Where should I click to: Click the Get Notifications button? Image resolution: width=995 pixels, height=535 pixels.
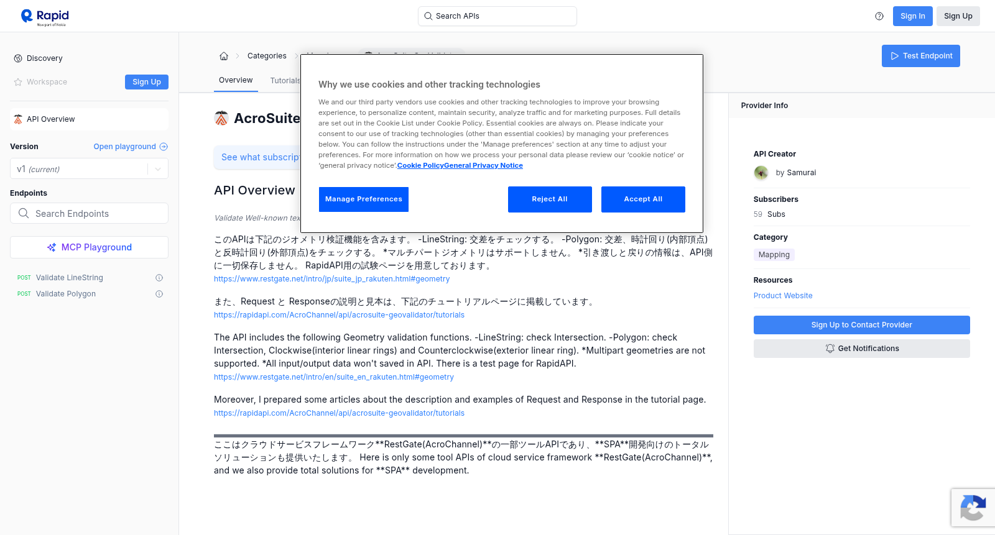(x=861, y=349)
